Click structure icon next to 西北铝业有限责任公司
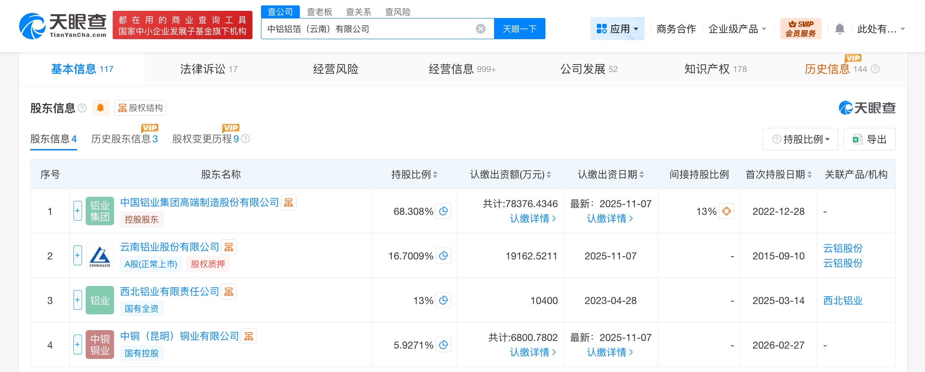This screenshot has height=372, width=925. 229,292
